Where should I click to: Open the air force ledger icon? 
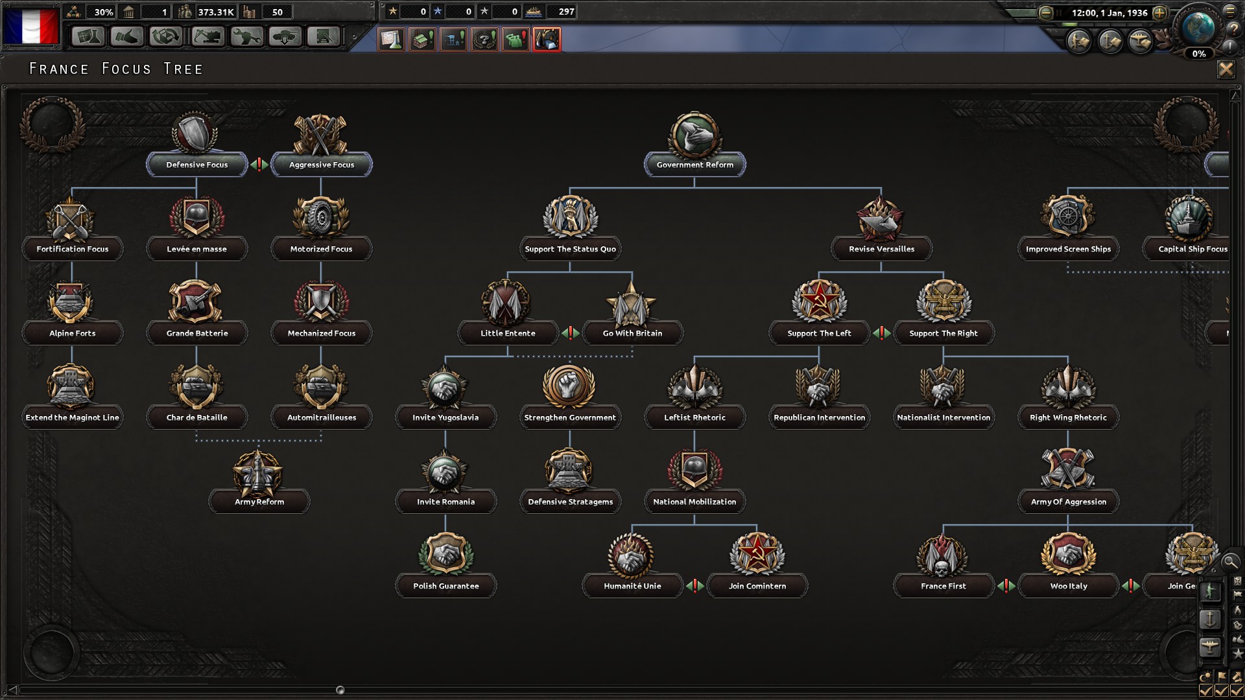click(1141, 41)
